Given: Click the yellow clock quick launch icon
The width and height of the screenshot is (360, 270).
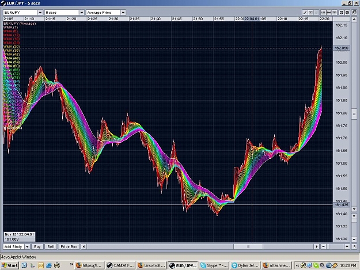Looking at the screenshot, I should [x=41, y=265].
